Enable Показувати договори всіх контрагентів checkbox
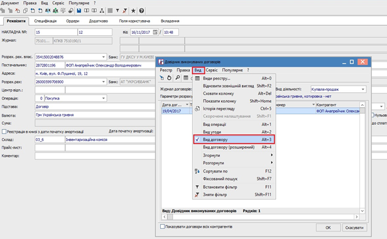This screenshot has height=239, width=387. (162, 226)
